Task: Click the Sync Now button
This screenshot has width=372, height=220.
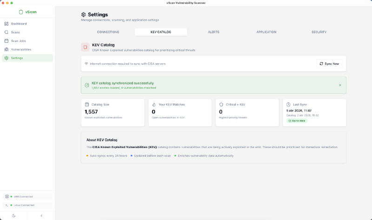Action: [x=329, y=64]
